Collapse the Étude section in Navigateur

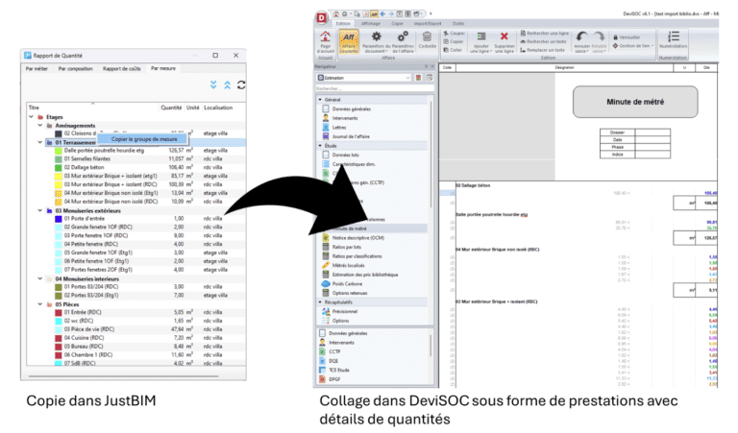(x=320, y=146)
